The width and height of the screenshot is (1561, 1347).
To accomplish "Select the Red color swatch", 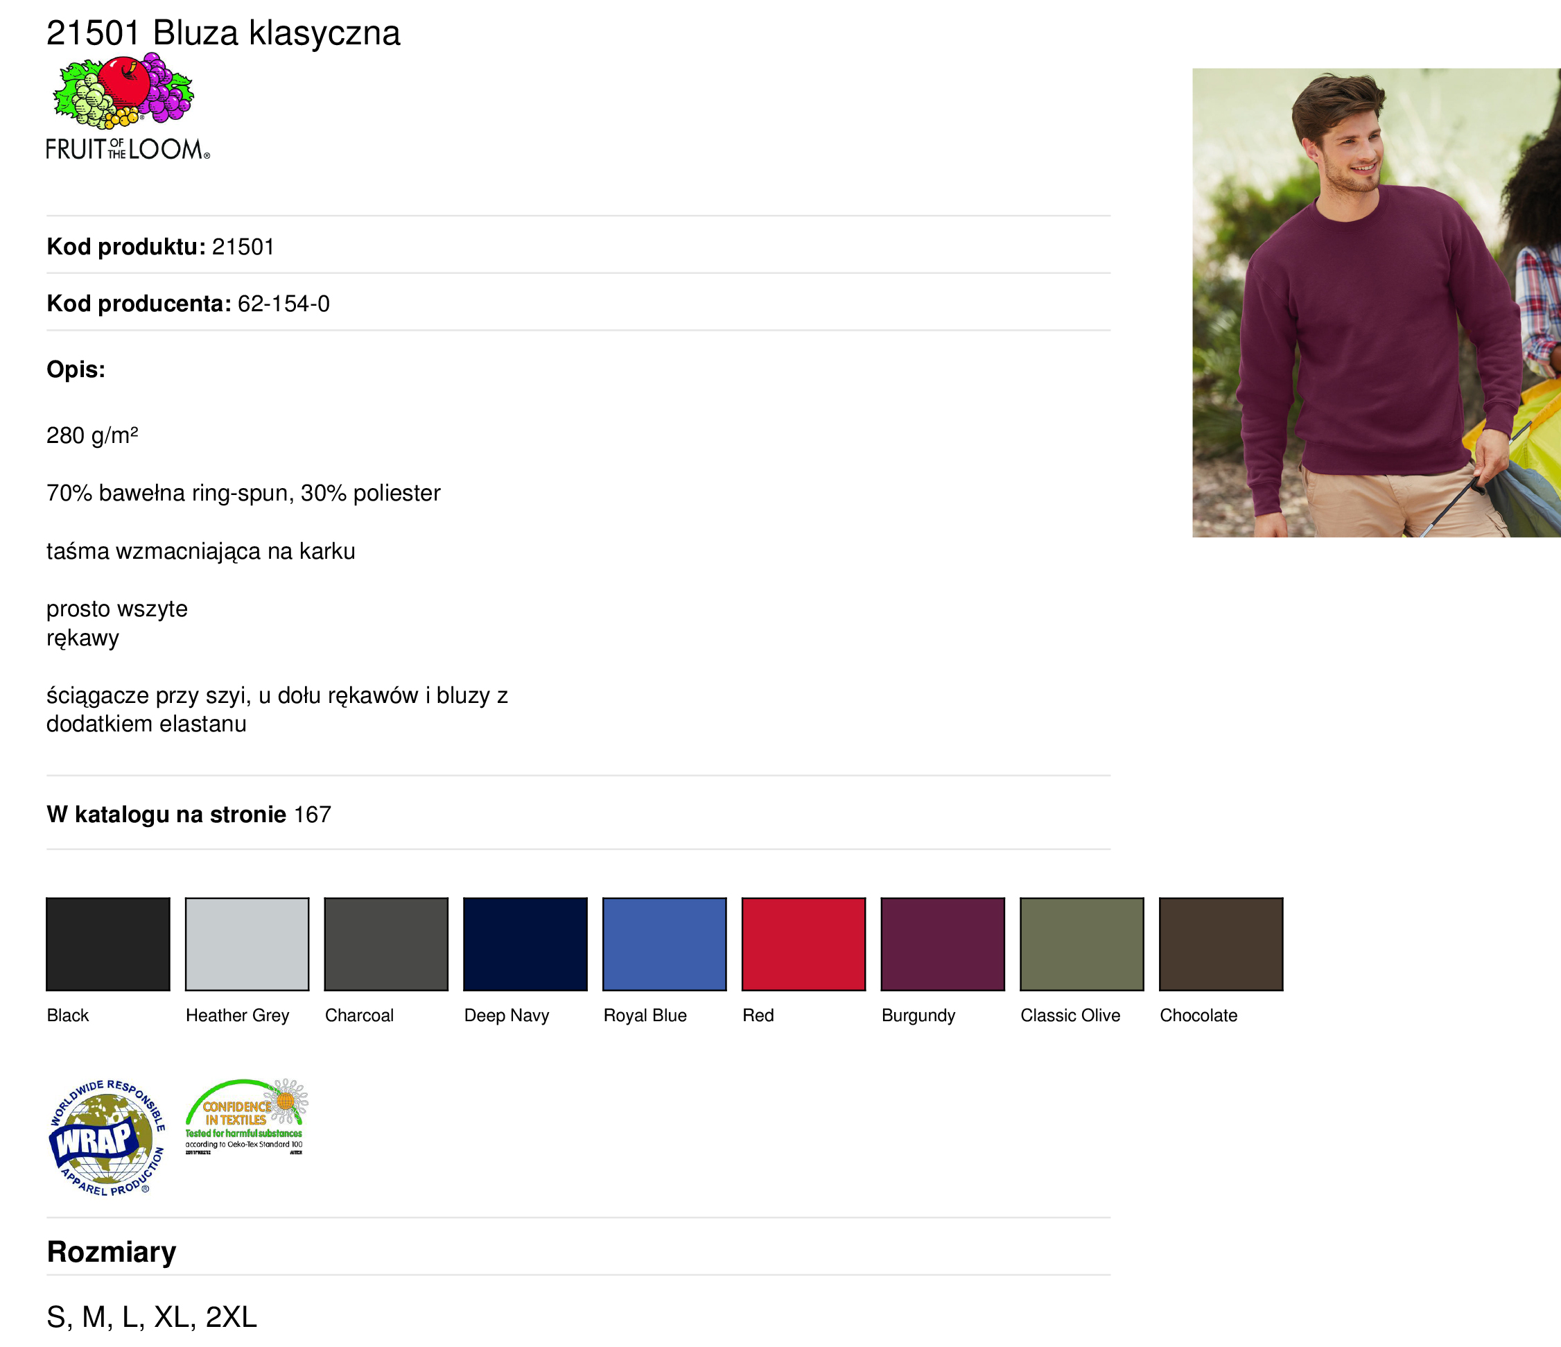I will [x=804, y=944].
